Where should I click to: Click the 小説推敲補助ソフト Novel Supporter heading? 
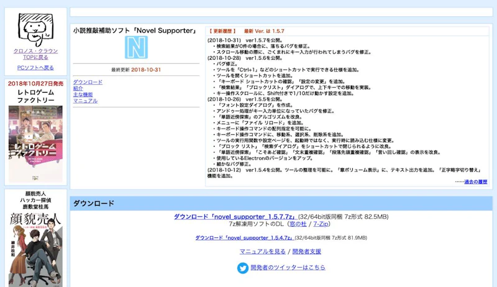click(x=135, y=30)
